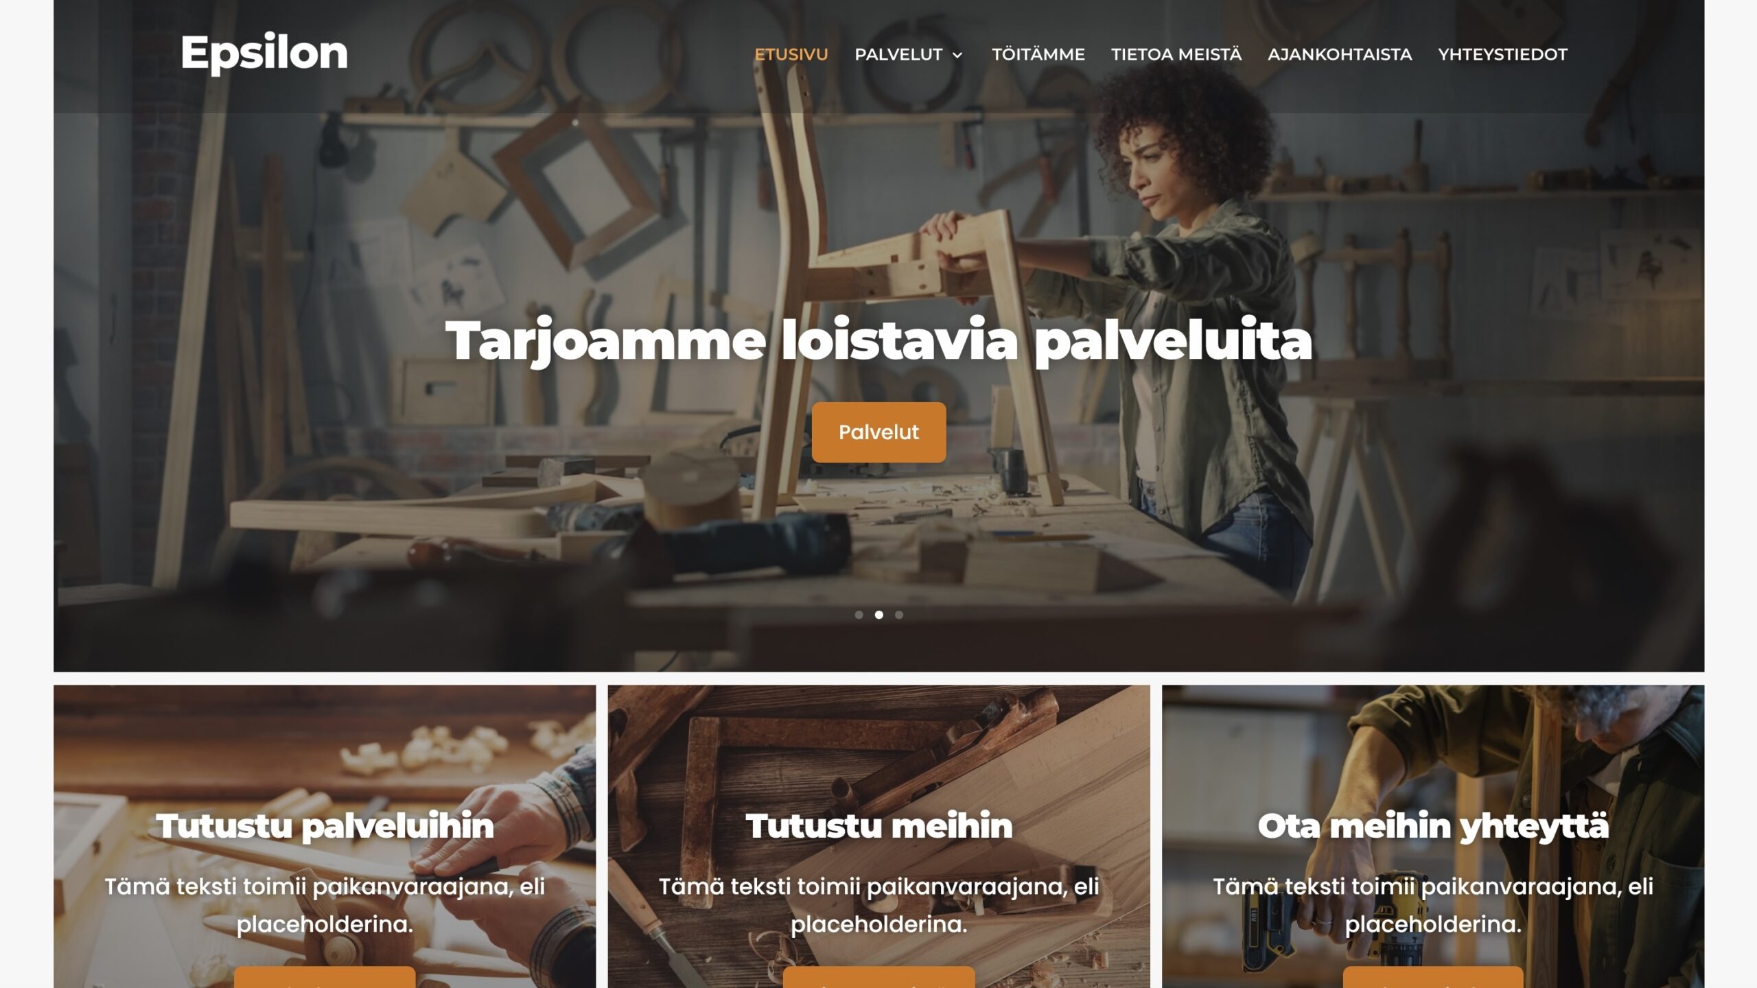Click orange button under Ota meihin yhteyttä
This screenshot has width=1757, height=988.
[1433, 978]
